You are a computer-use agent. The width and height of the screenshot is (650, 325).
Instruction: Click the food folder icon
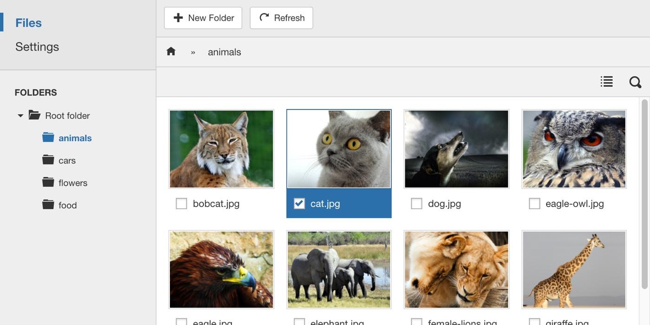pos(48,204)
